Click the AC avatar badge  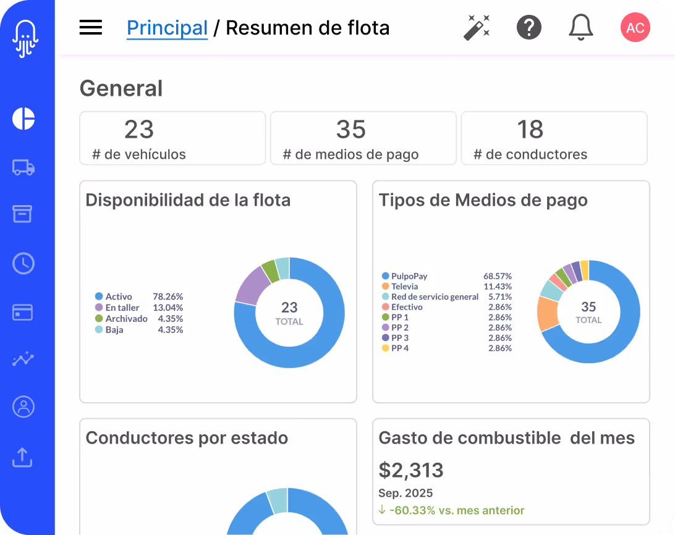click(x=635, y=27)
